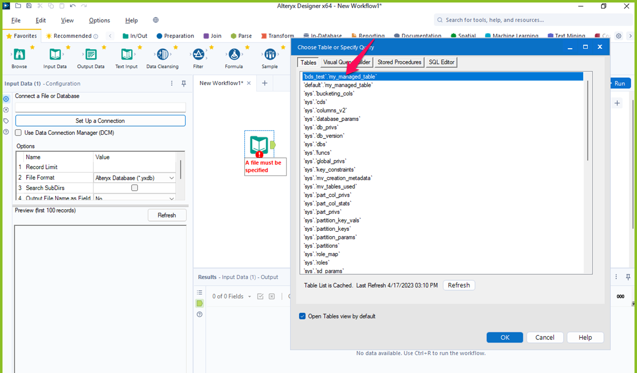Open File Format dropdown
This screenshot has height=373, width=637.
click(x=172, y=178)
